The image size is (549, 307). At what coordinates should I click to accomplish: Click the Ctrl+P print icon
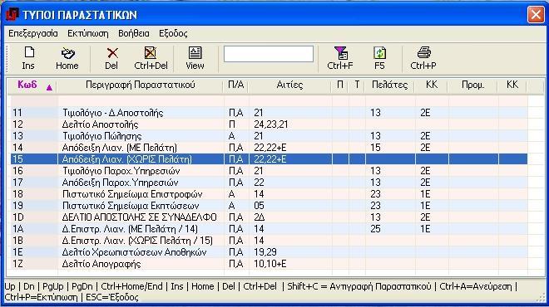[424, 53]
